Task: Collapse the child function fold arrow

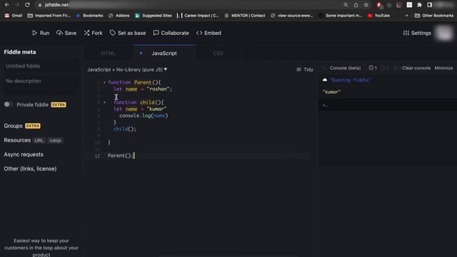Action: [x=105, y=102]
